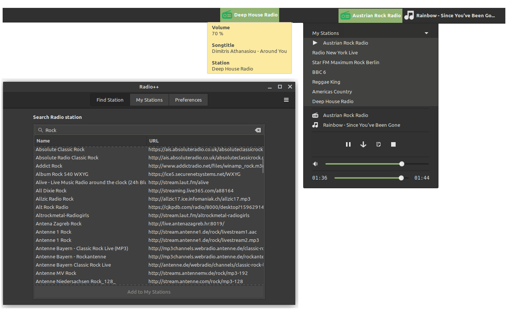Maximize the Radio++ window
The image size is (520, 315).
tap(280, 87)
